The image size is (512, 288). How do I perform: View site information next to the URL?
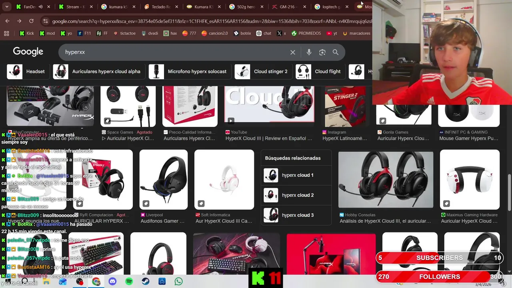pyautogui.click(x=45, y=21)
